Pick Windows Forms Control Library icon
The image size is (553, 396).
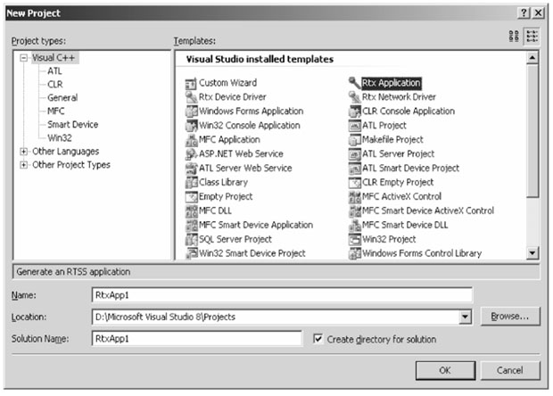pyautogui.click(x=354, y=253)
